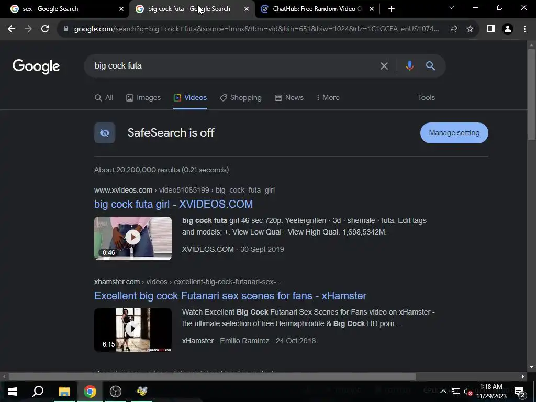The image size is (536, 402).
Task: Switch to the Images tab
Action: 143,98
